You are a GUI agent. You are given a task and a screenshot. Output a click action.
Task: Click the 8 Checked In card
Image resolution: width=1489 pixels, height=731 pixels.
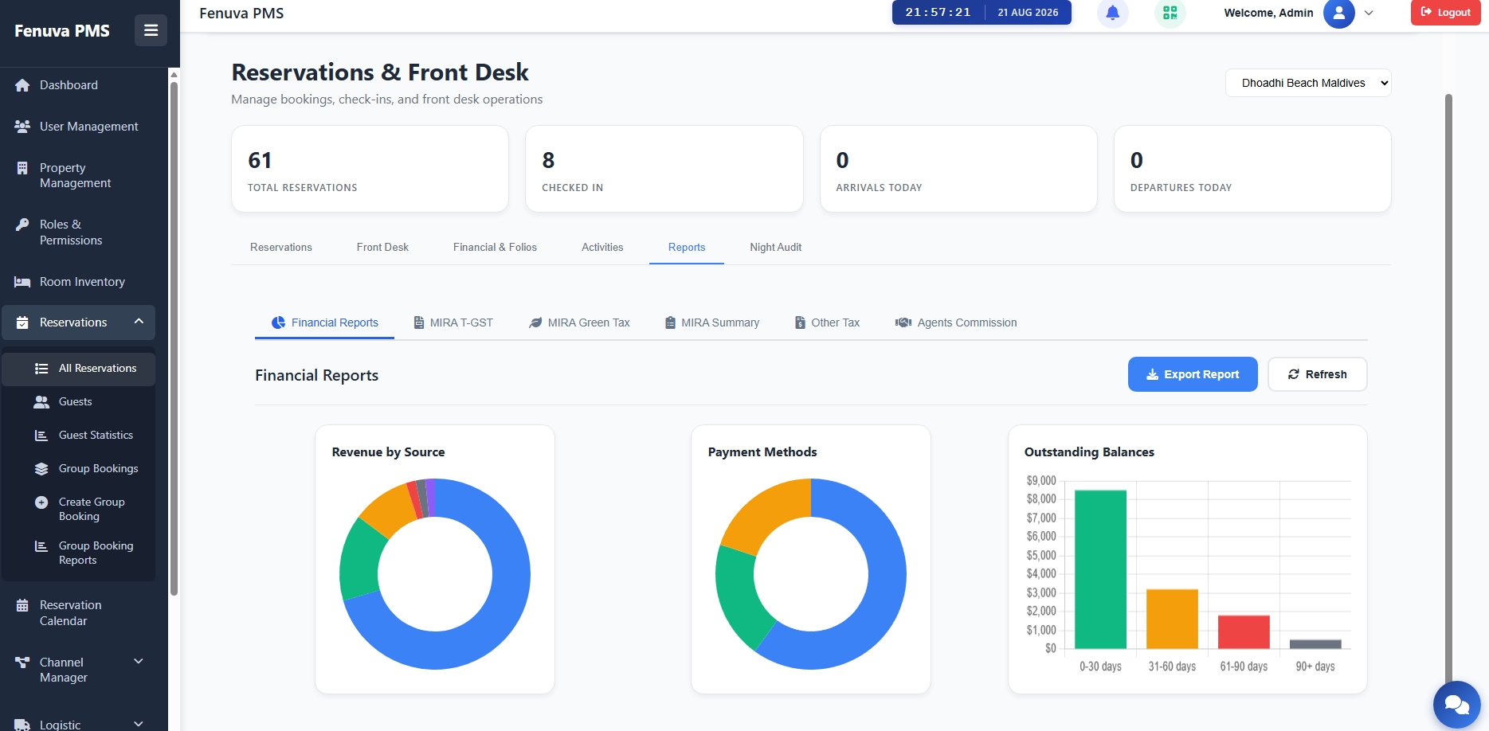click(664, 169)
